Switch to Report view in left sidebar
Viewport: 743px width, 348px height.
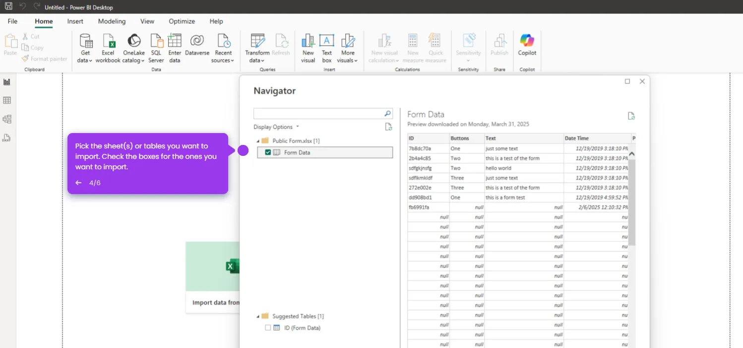pyautogui.click(x=7, y=82)
